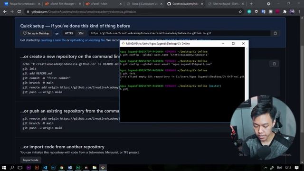This screenshot has width=304, height=171.
Task: Open the Chrome profile avatar
Action: [292, 11]
